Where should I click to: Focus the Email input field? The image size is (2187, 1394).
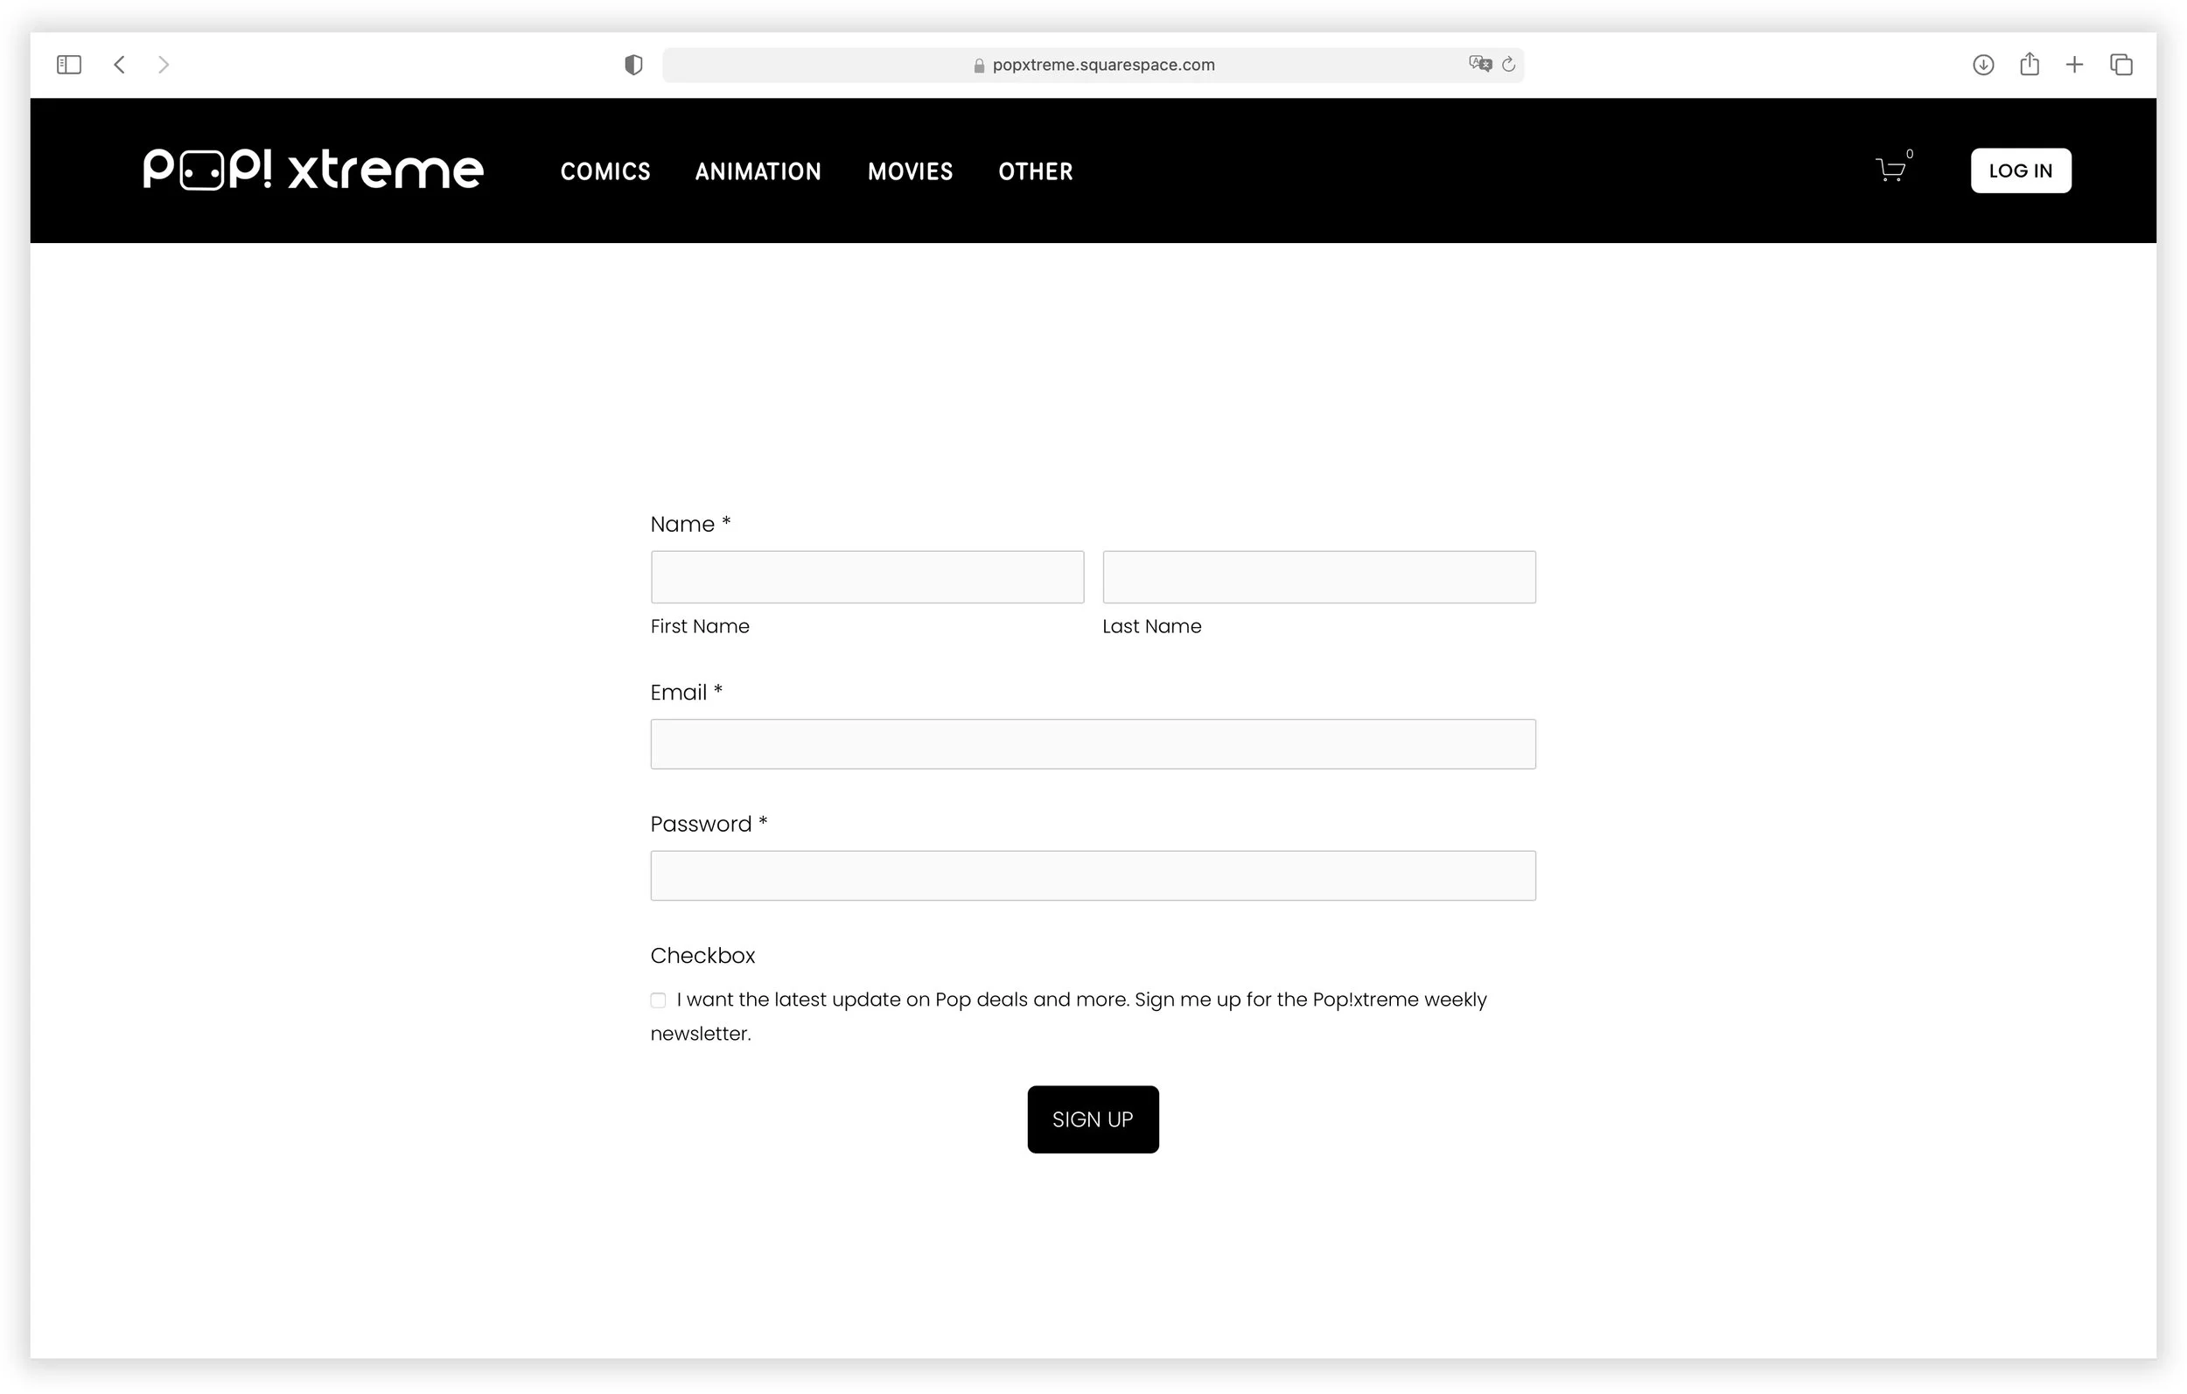[1093, 745]
